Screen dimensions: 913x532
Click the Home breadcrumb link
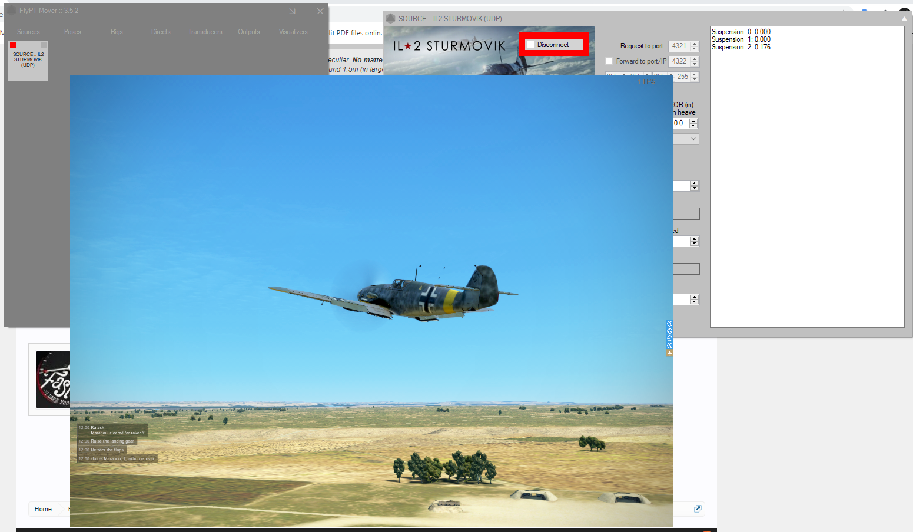pyautogui.click(x=43, y=509)
